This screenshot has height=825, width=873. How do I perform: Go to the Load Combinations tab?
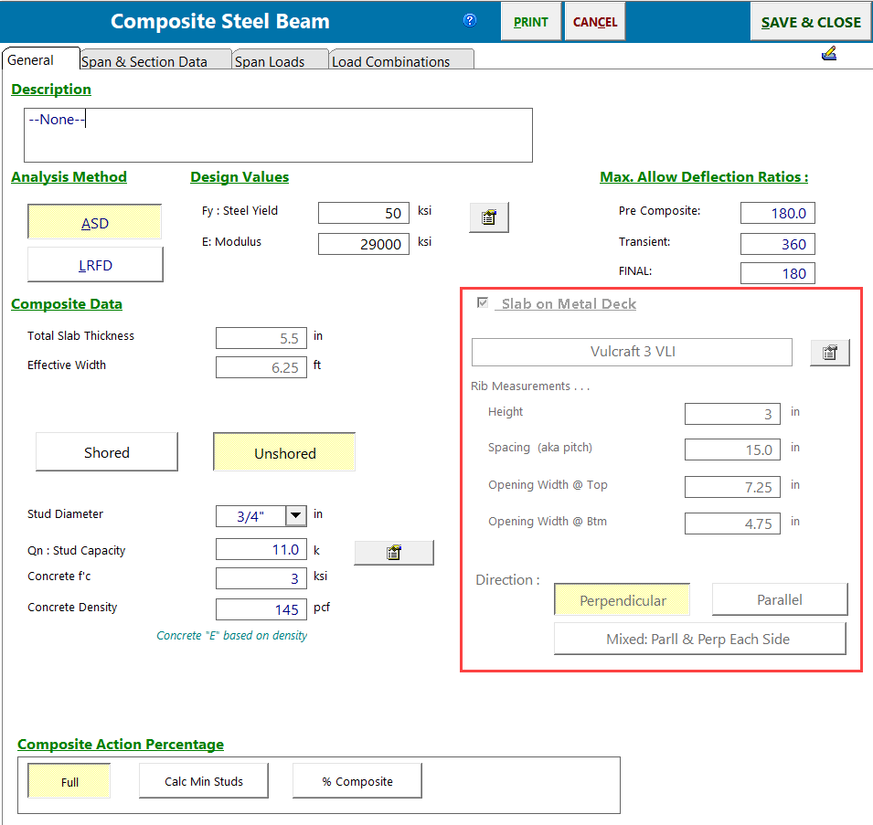[x=391, y=61]
